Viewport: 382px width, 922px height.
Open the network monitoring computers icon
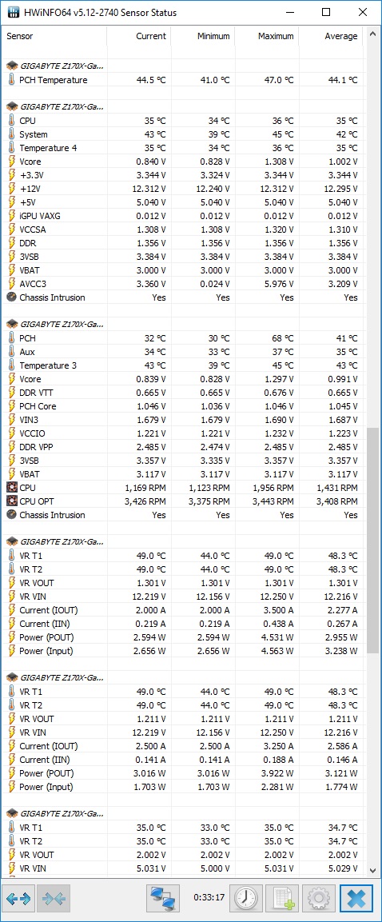[163, 899]
